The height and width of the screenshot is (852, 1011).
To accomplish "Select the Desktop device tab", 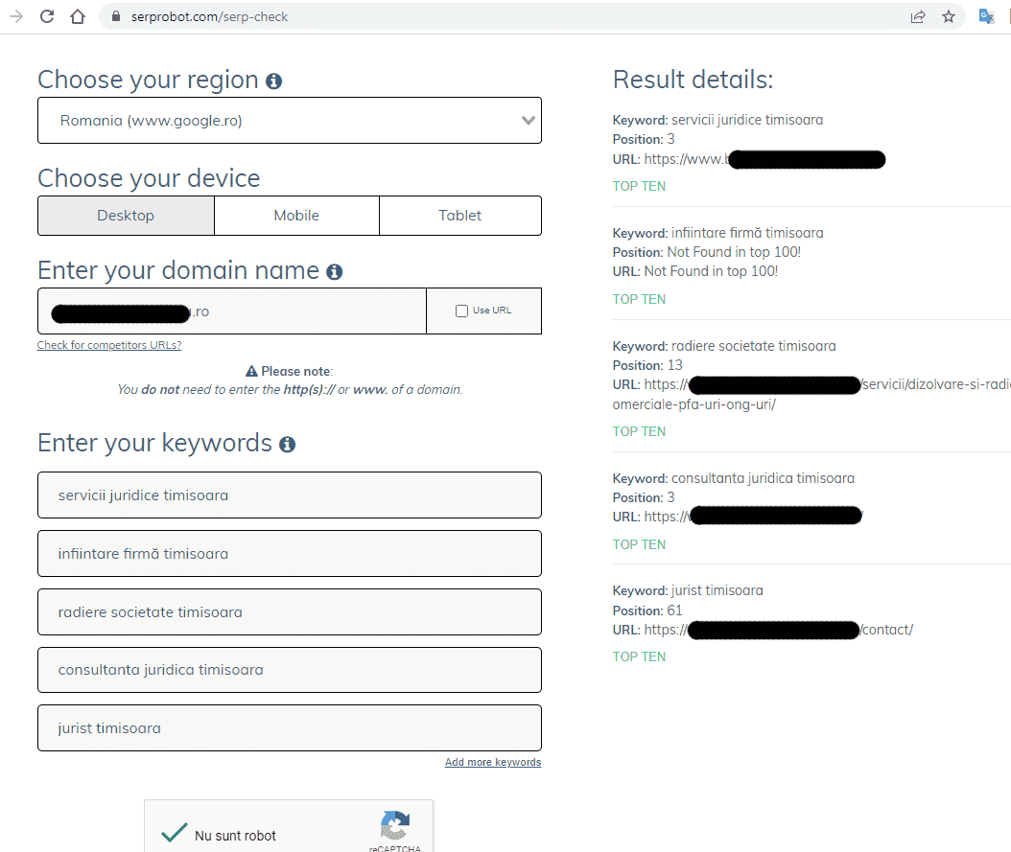I will pyautogui.click(x=126, y=216).
